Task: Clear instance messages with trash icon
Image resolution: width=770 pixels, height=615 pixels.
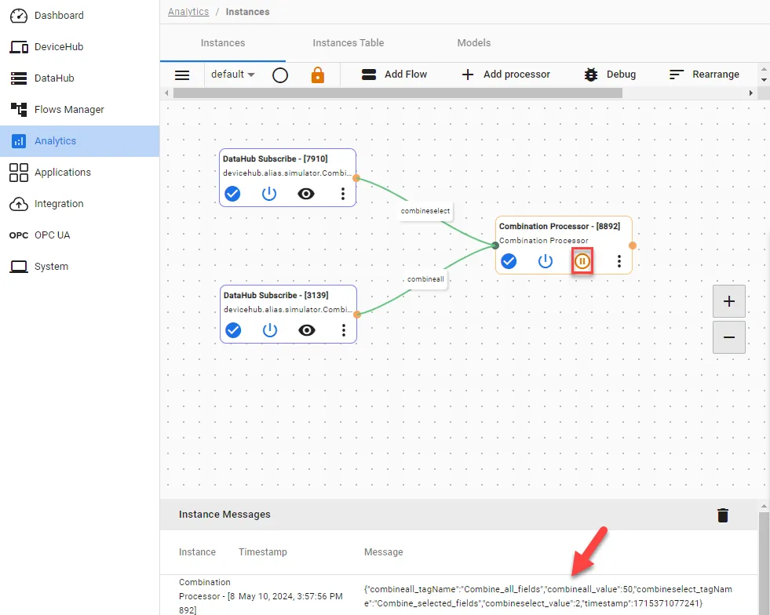Action: [723, 515]
